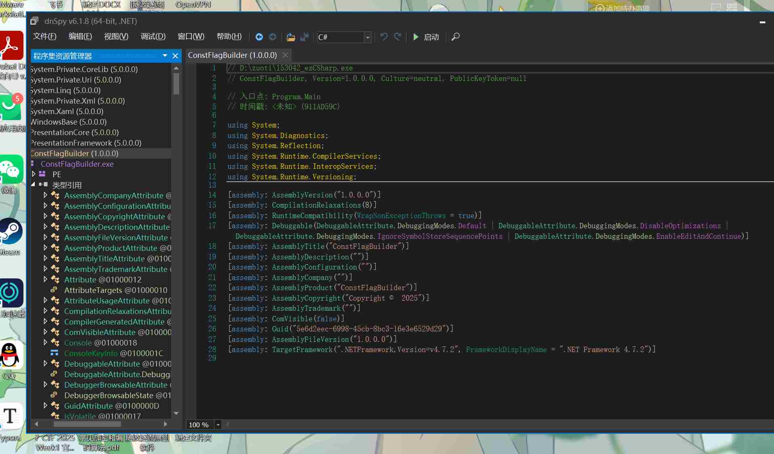Open the zoom percentage dropdown arrow

(x=218, y=424)
